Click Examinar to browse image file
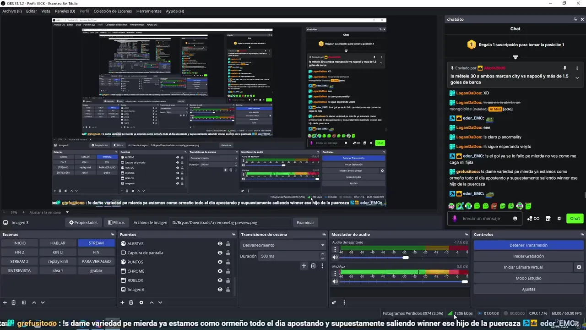Image resolution: width=586 pixels, height=330 pixels. coord(305,223)
